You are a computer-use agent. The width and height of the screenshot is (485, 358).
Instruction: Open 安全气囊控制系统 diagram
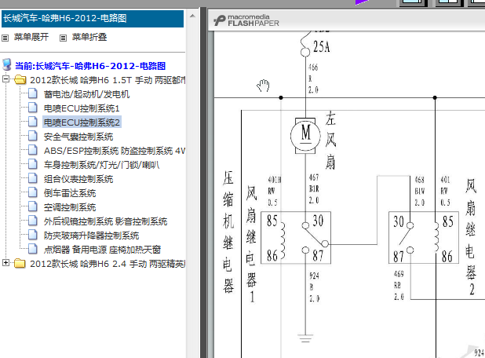[78, 137]
